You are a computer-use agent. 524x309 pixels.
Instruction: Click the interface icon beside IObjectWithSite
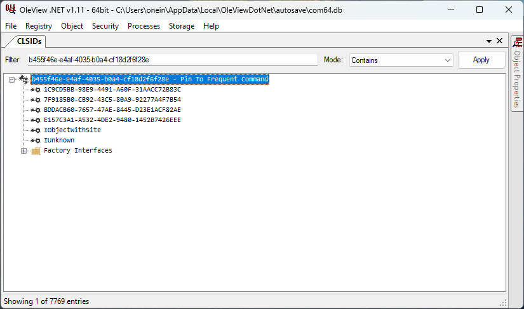pyautogui.click(x=36, y=130)
